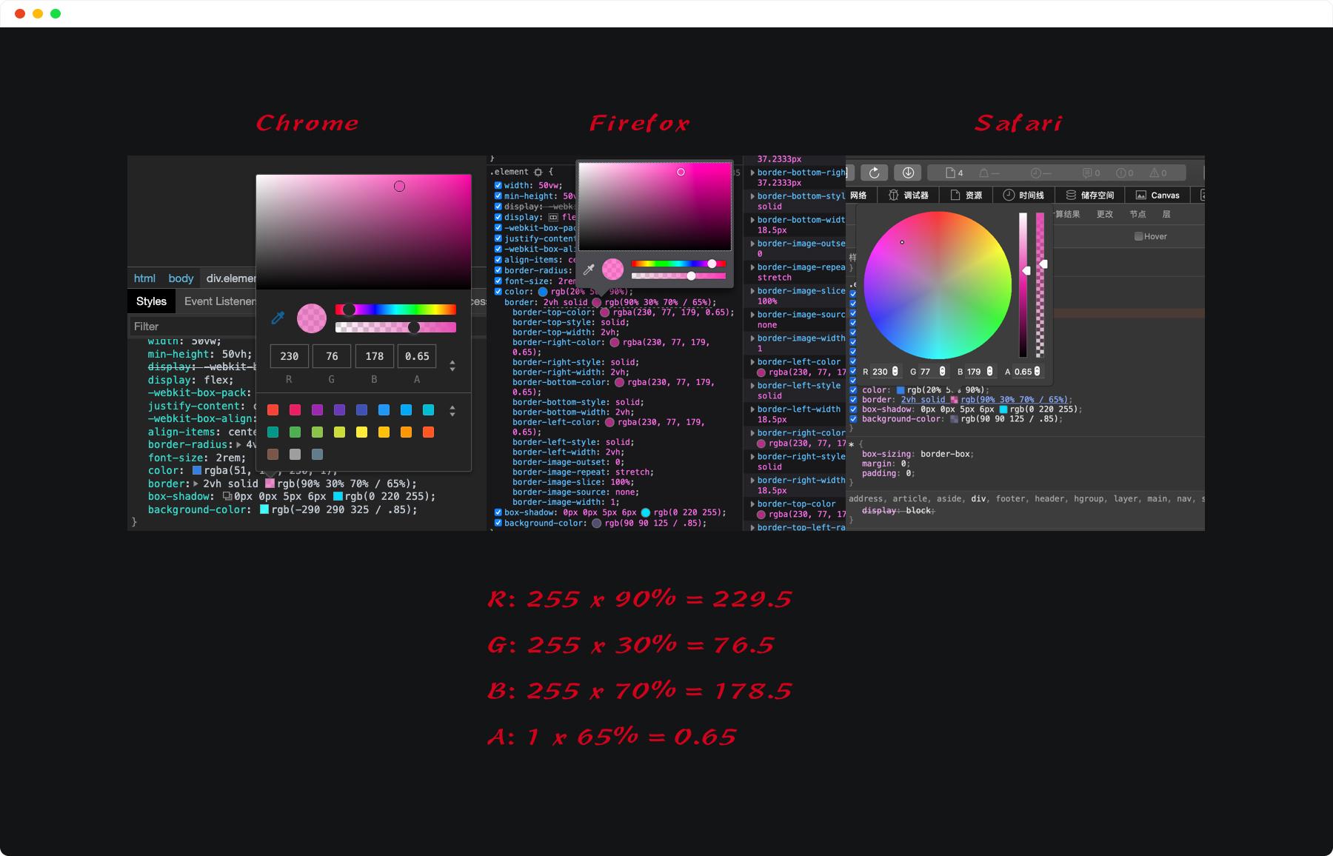This screenshot has height=856, width=1333.
Task: Click the Filter input in Chrome Styles pane
Action: coord(193,327)
